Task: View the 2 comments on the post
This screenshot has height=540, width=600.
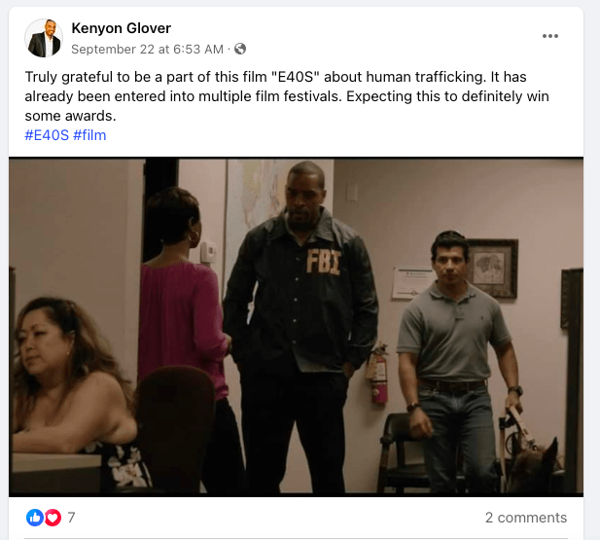Action: coord(526,518)
